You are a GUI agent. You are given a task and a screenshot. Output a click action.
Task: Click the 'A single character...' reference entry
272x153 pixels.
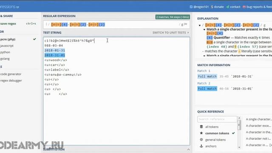pyautogui.click(x=259, y=119)
